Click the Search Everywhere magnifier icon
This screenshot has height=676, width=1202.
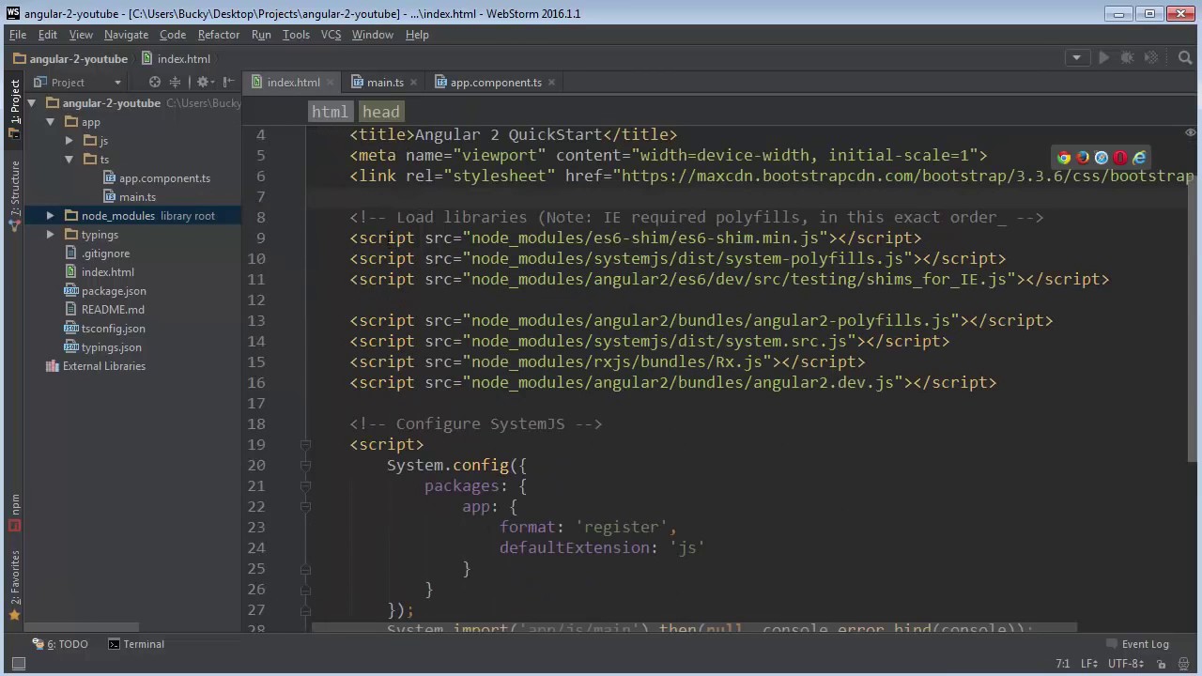coord(1185,58)
